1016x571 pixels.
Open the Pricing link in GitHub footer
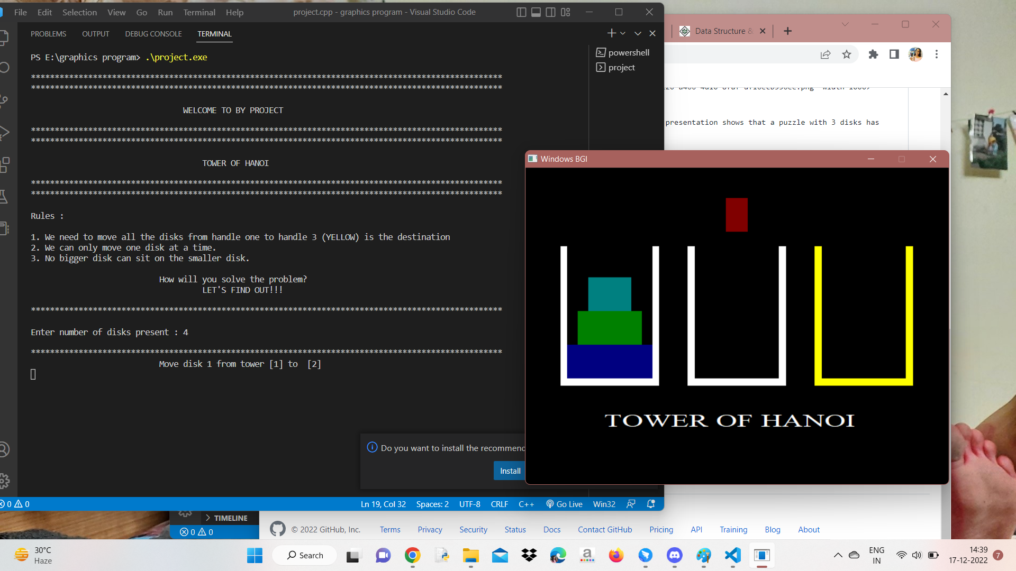[x=661, y=529]
